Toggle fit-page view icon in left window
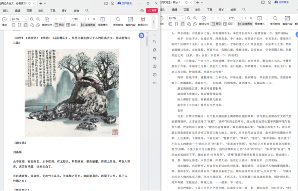298x191 pixels. 19,25
